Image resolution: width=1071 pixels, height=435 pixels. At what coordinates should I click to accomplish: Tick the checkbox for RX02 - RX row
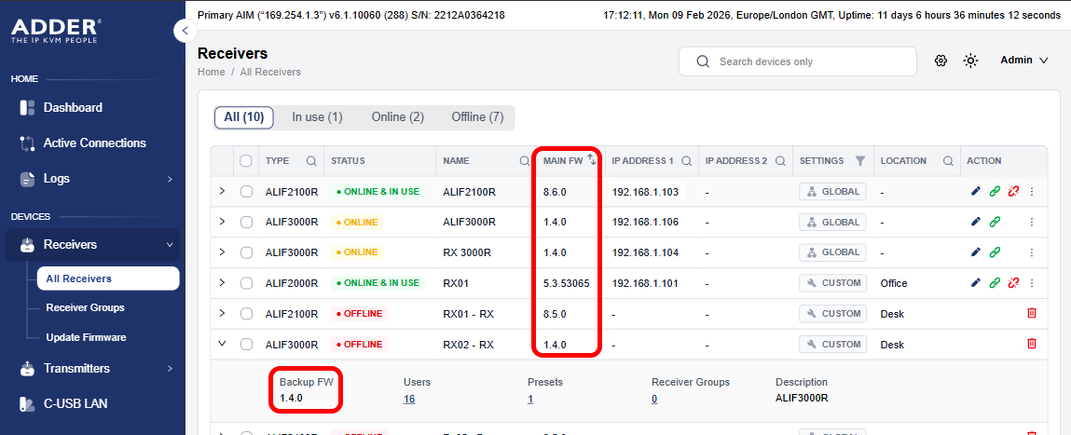click(x=247, y=344)
